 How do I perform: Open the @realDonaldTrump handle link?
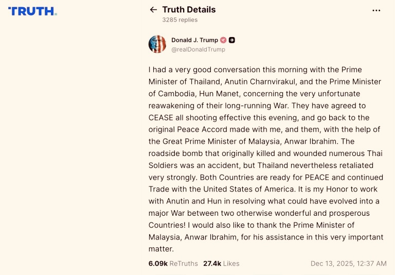pyautogui.click(x=198, y=49)
